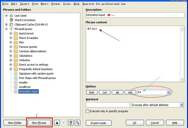The width and height of the screenshot is (188, 128).
Task: Click the AutoCorrect folder icon
Action: [x=16, y=33]
